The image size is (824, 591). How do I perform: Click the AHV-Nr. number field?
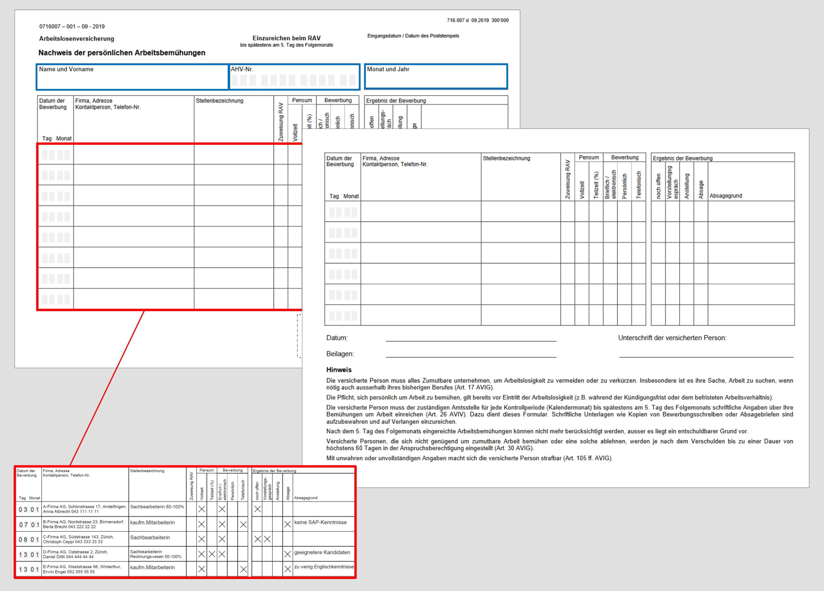tap(293, 80)
